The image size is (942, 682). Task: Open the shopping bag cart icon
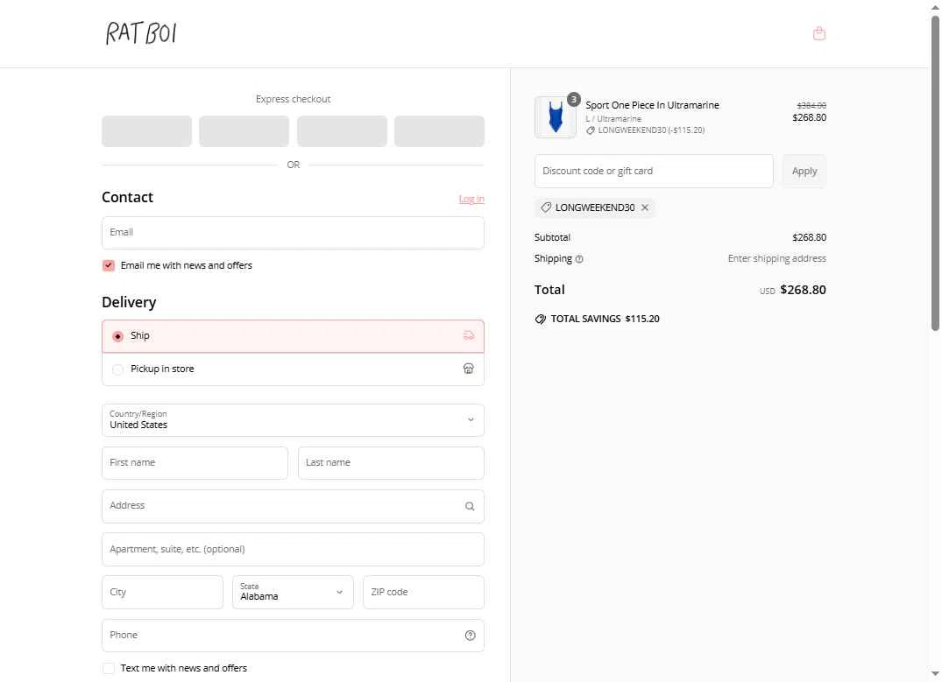[x=818, y=33]
